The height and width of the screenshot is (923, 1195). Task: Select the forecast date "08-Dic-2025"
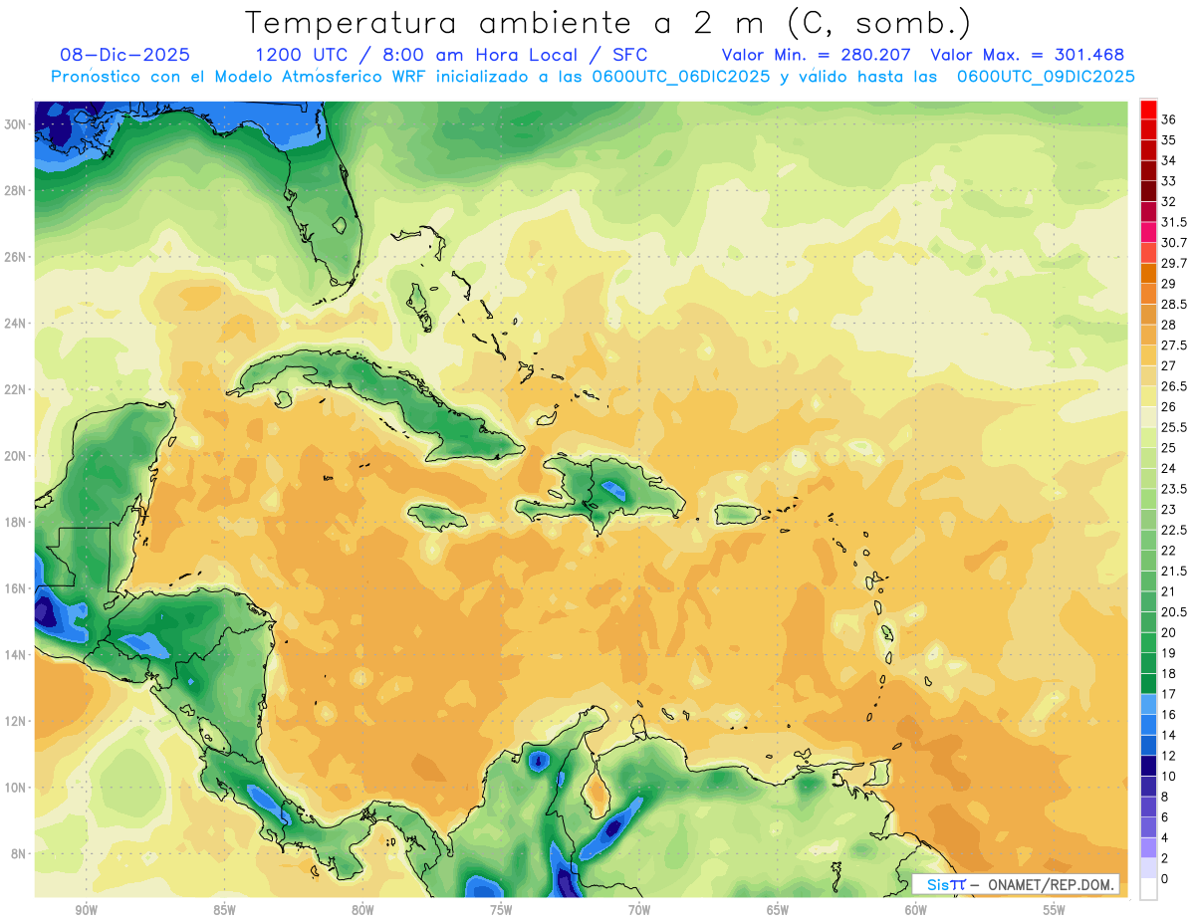(125, 55)
